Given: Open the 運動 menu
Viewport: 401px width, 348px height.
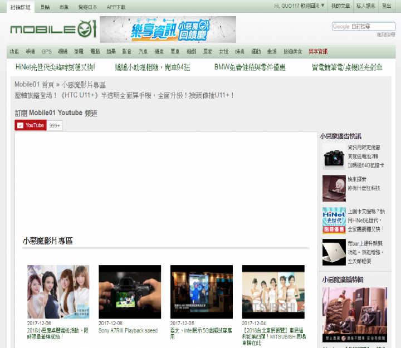Looking at the screenshot, I should pyautogui.click(x=256, y=52).
